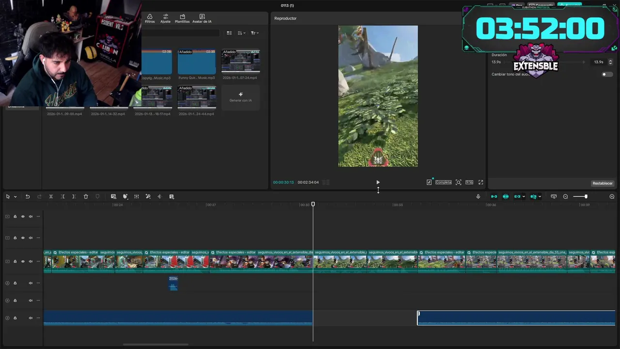Click the caption display icon beside zoom out
Viewport: 620px width, 349px height.
[x=554, y=196]
